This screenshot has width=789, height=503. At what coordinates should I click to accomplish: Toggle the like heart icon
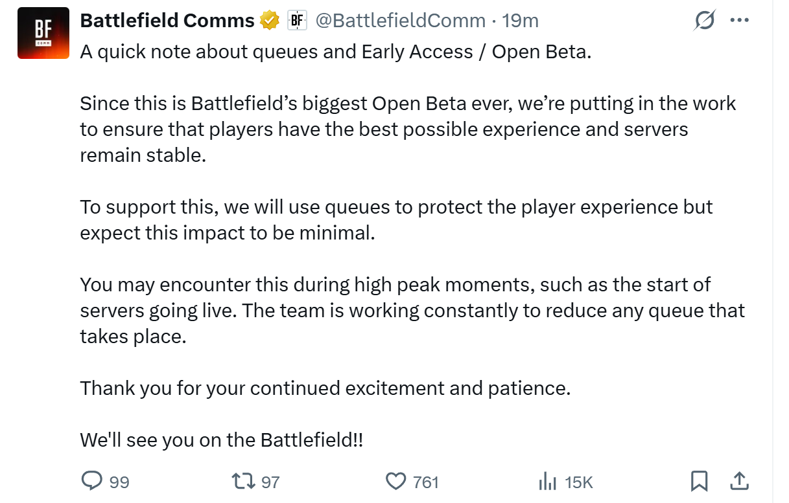[395, 481]
